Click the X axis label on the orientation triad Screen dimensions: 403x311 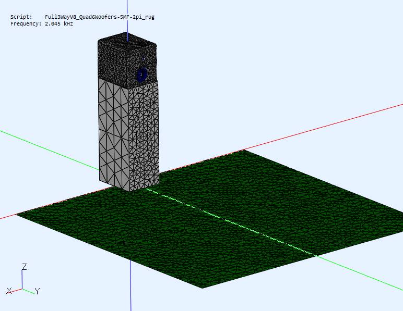[x=9, y=291]
